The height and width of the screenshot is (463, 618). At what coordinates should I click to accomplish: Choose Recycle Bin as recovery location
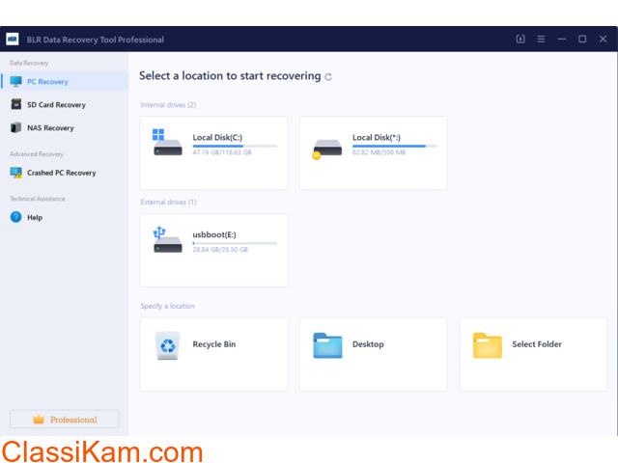(x=213, y=354)
